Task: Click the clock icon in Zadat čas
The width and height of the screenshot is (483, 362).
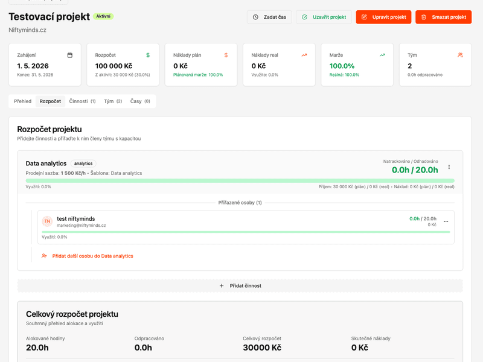Action: (x=255, y=17)
